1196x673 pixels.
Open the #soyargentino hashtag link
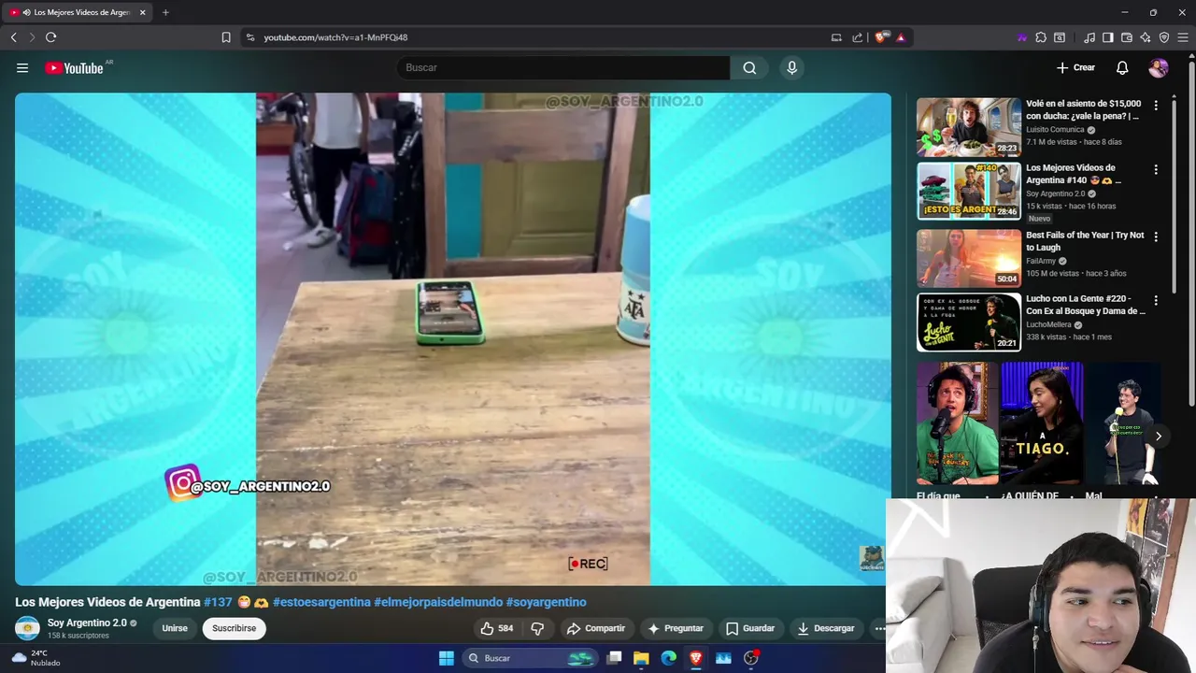click(x=547, y=602)
